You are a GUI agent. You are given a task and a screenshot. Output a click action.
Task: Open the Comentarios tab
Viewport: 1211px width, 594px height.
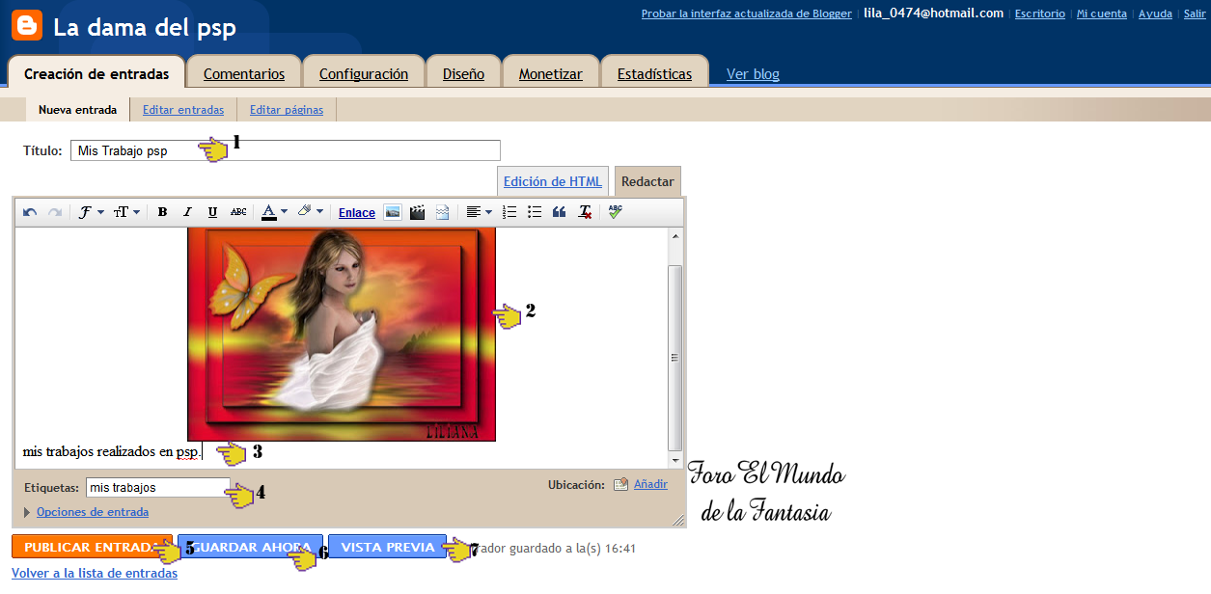[x=244, y=74]
